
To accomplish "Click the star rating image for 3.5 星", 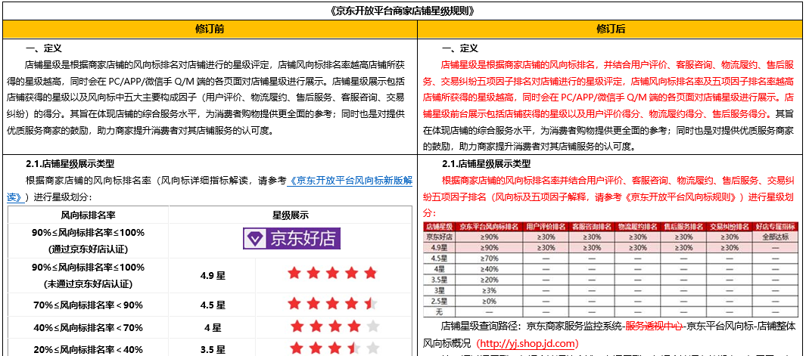I will [335, 348].
